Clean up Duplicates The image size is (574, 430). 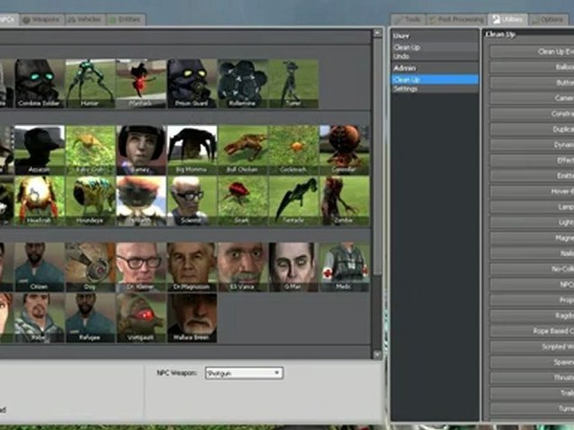tap(532, 130)
